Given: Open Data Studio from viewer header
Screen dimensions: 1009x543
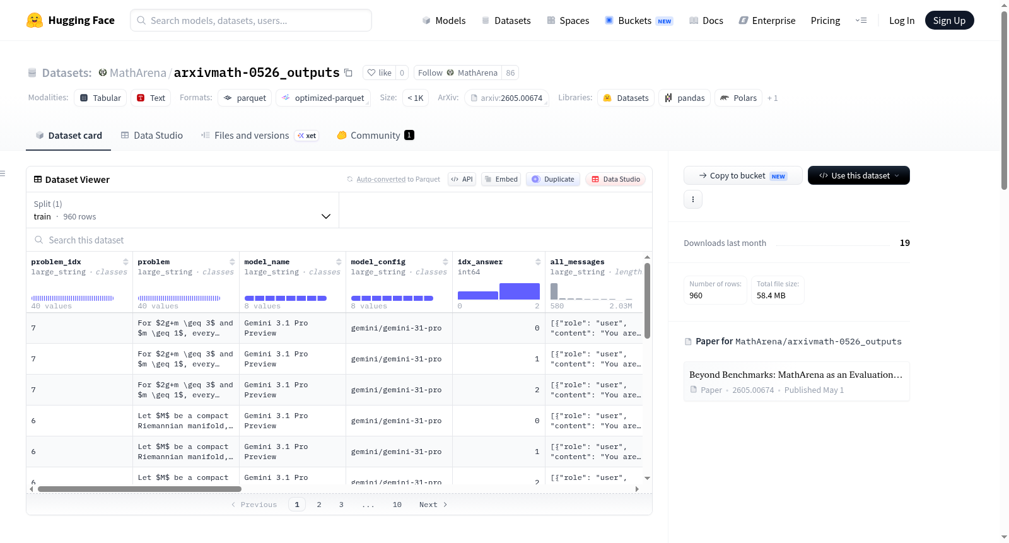Looking at the screenshot, I should (615, 179).
